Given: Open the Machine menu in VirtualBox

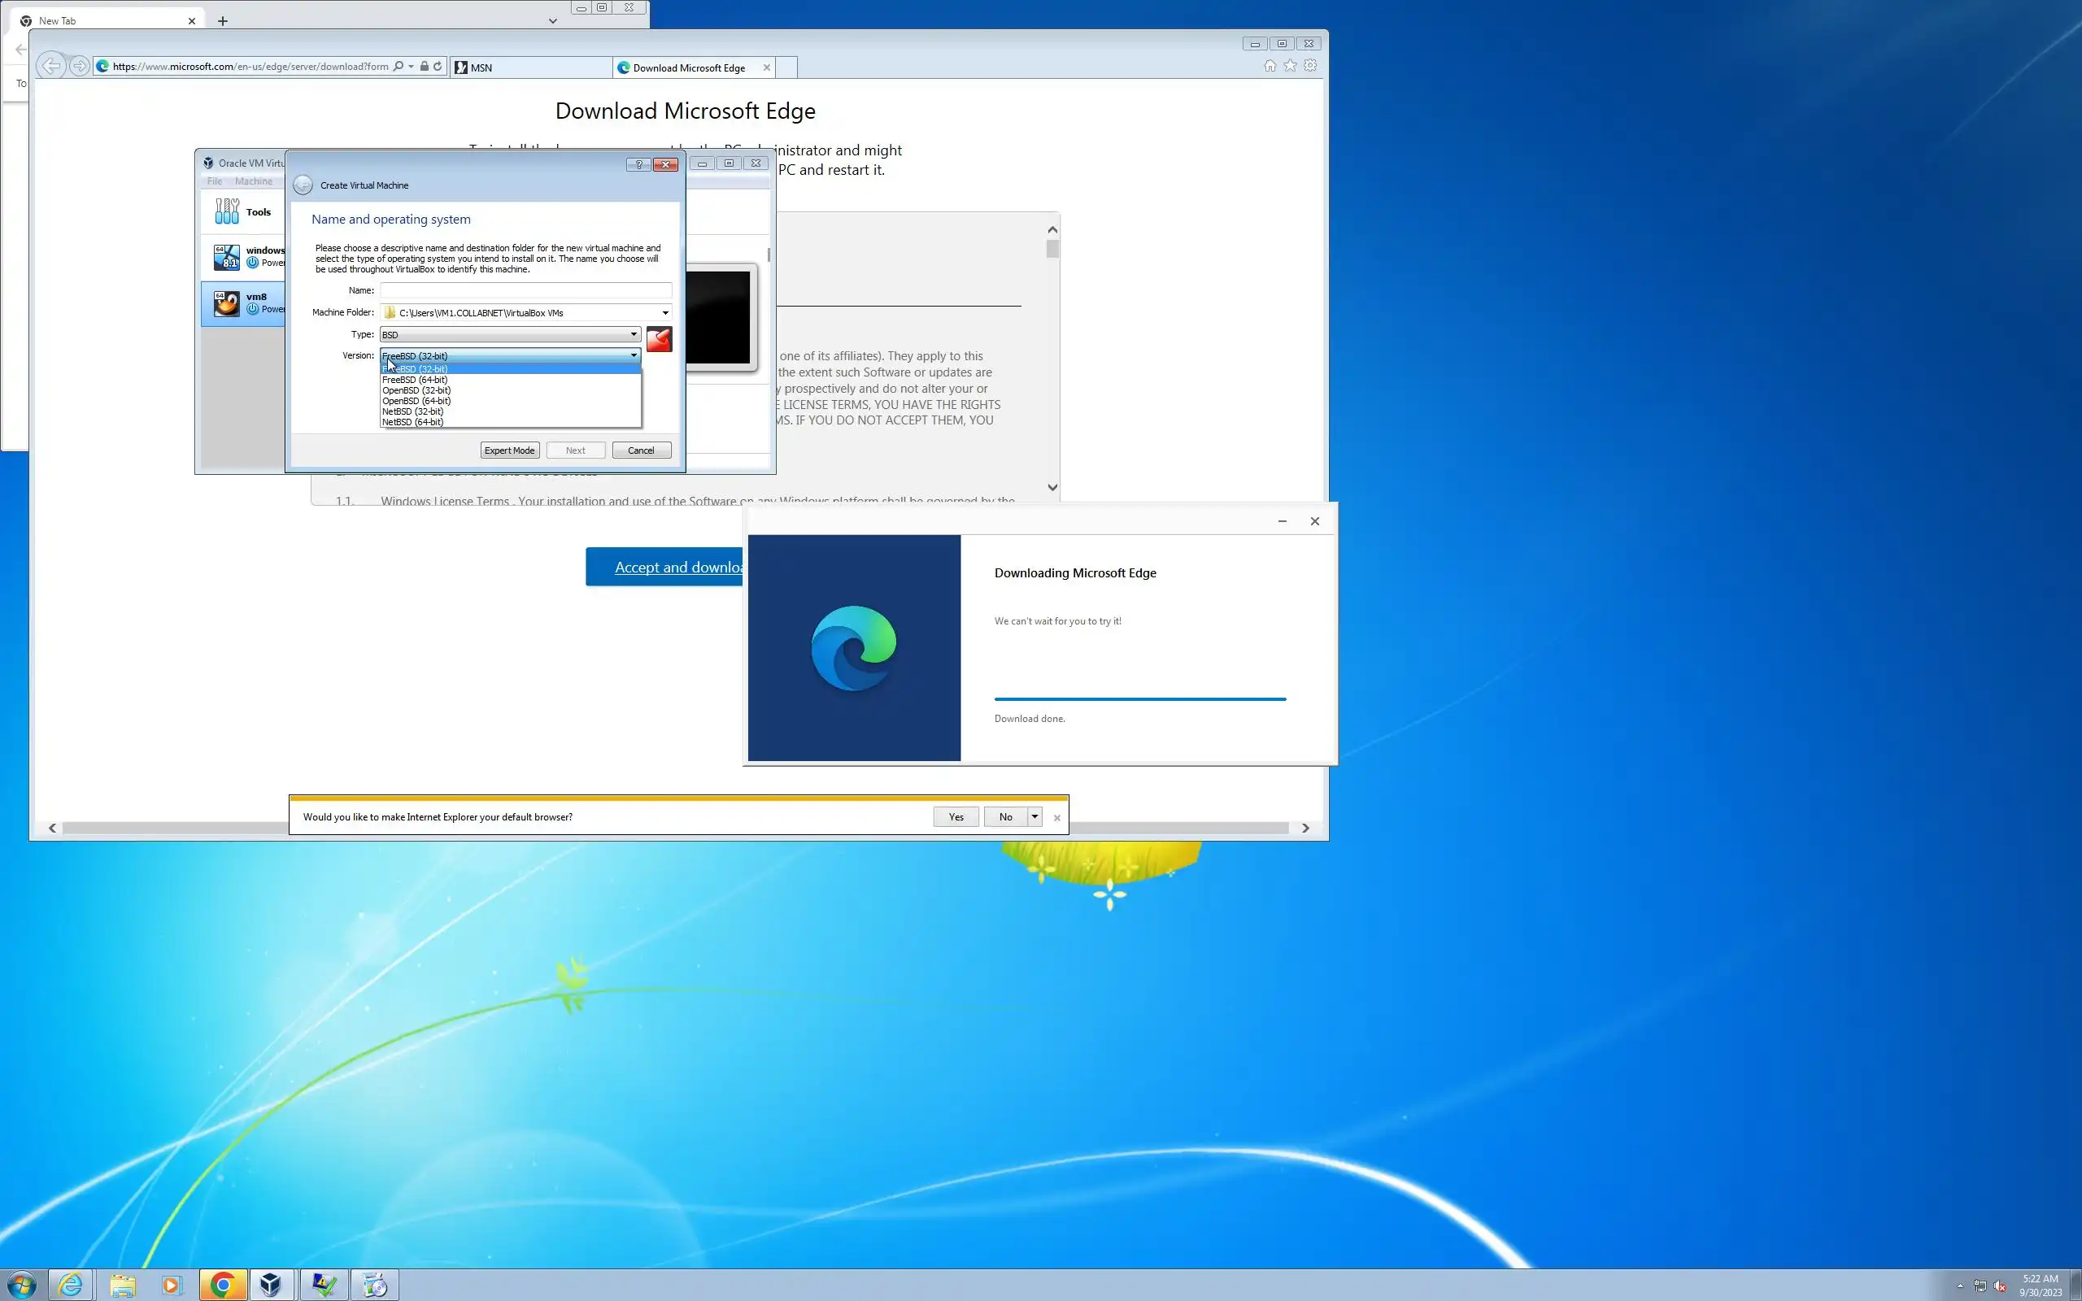Looking at the screenshot, I should coord(254,181).
